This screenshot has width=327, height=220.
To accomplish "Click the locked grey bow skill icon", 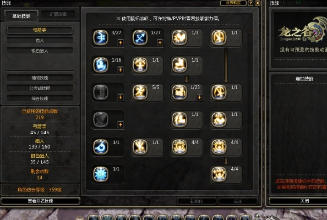I will click(101, 119).
